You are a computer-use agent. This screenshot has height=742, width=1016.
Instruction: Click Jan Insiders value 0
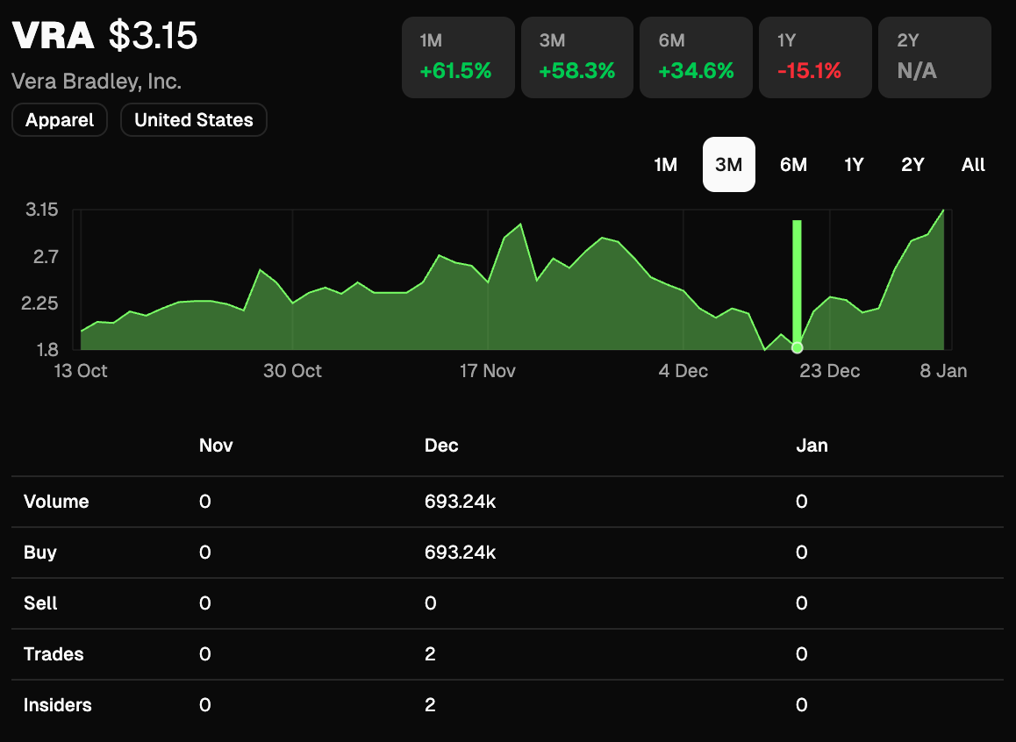click(802, 705)
